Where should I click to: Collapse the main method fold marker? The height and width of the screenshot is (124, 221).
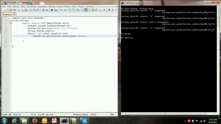pos(11,23)
